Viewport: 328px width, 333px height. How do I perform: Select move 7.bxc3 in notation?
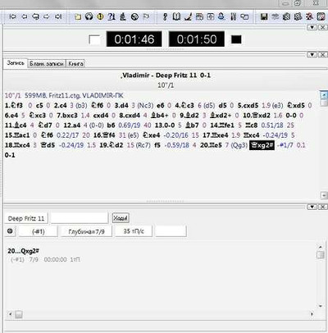[x=67, y=116]
